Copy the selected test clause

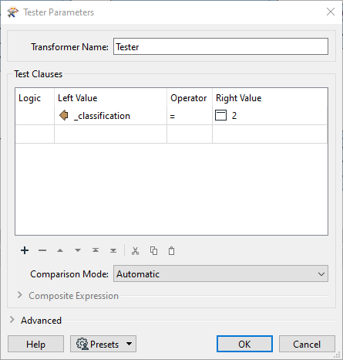pos(153,250)
